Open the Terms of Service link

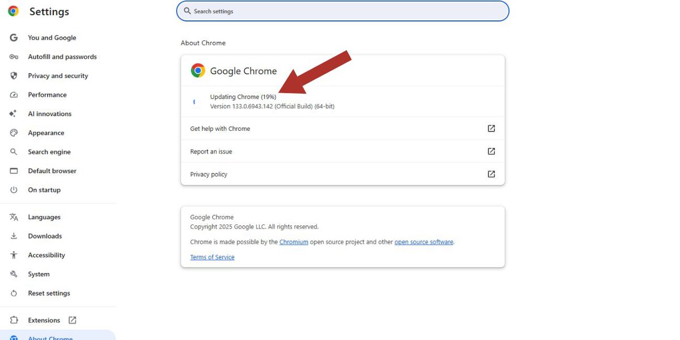(212, 257)
